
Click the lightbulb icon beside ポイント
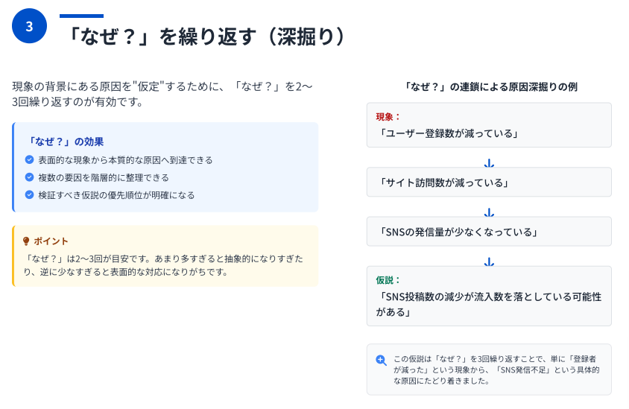coord(26,241)
